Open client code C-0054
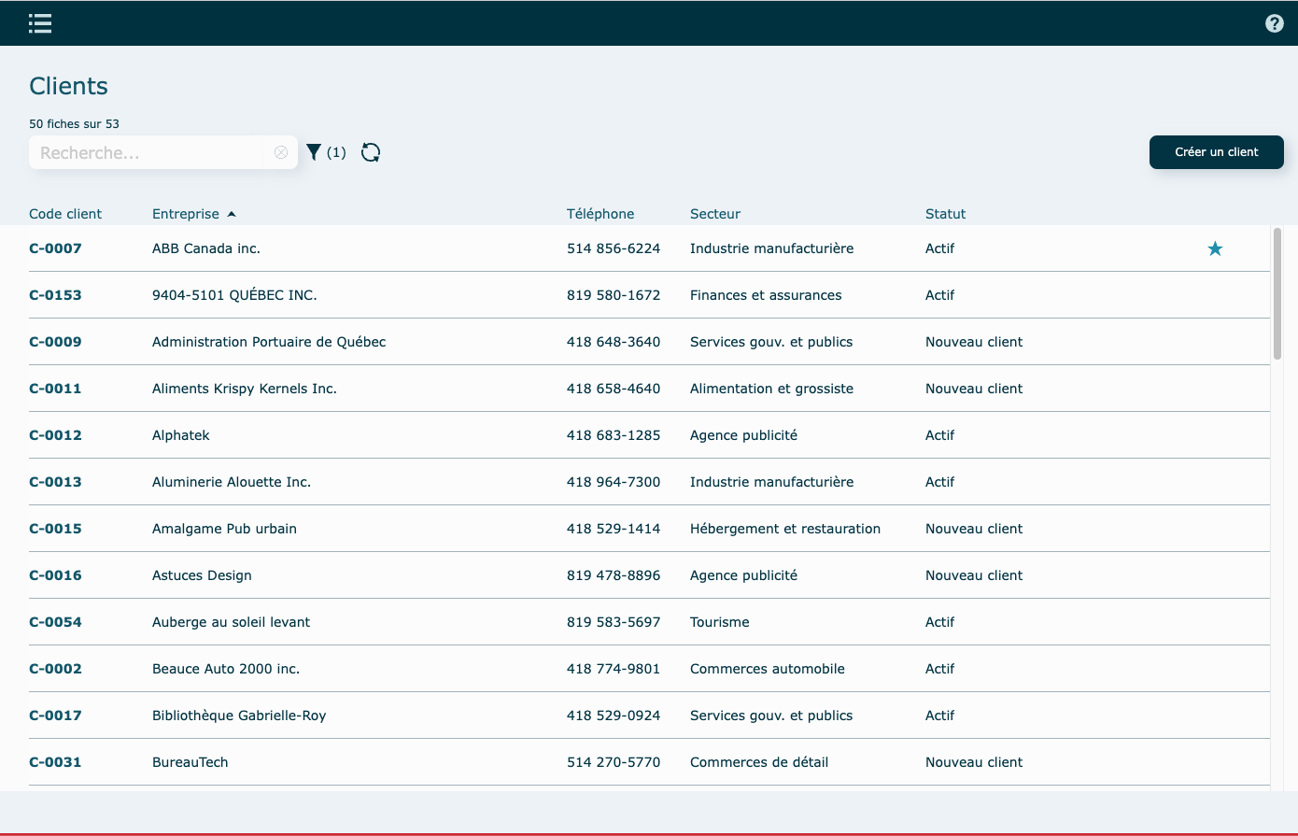The image size is (1298, 836). [x=55, y=622]
